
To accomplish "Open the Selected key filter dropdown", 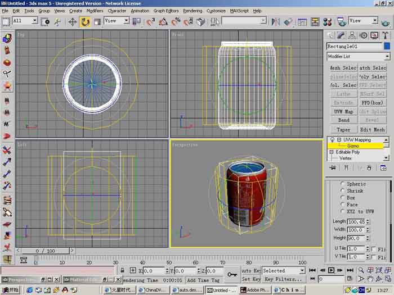I will [284, 270].
